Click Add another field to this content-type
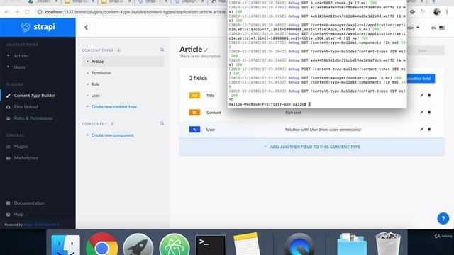454x255 pixels. 312,147
